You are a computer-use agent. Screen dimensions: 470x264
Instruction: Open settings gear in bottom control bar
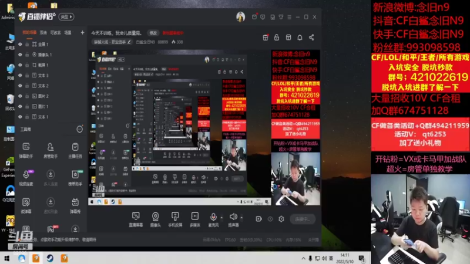click(x=281, y=219)
